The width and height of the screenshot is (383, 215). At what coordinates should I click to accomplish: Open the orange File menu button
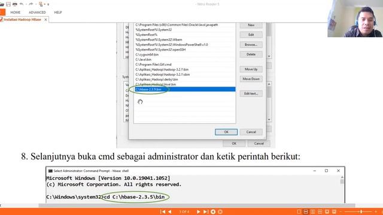click(x=2, y=12)
